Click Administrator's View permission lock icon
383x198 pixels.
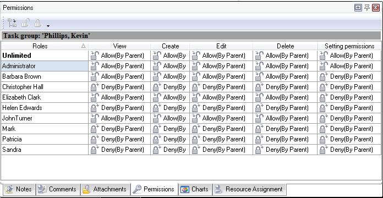click(x=95, y=66)
